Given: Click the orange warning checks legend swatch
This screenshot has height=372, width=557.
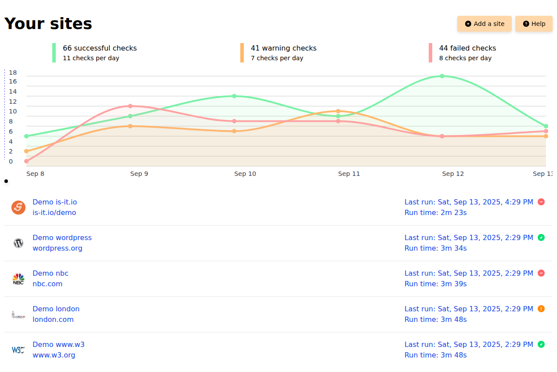Looking at the screenshot, I should pos(242,53).
